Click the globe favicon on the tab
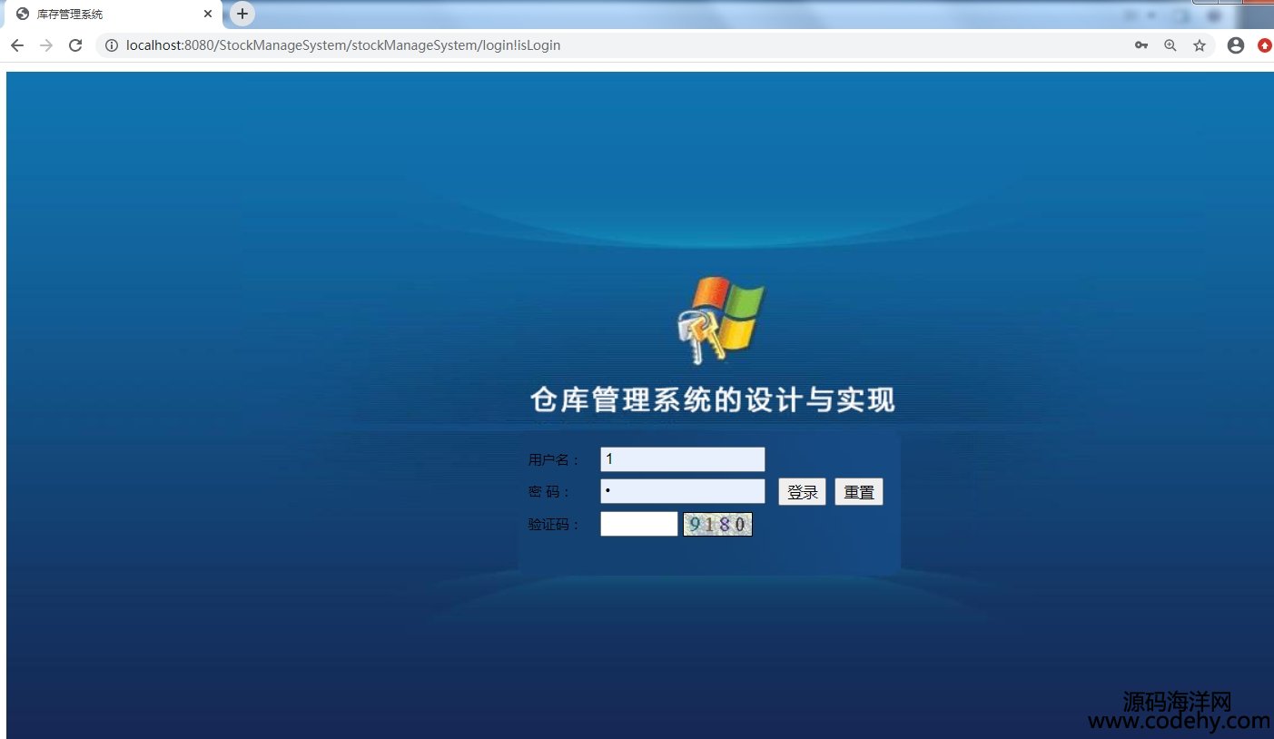The height and width of the screenshot is (739, 1274). click(23, 15)
